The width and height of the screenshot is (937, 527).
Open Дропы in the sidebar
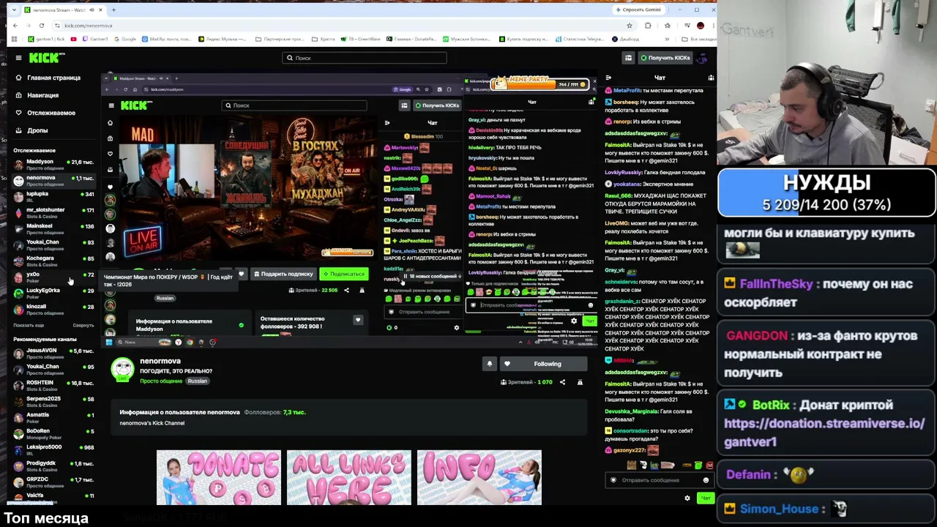click(x=31, y=130)
